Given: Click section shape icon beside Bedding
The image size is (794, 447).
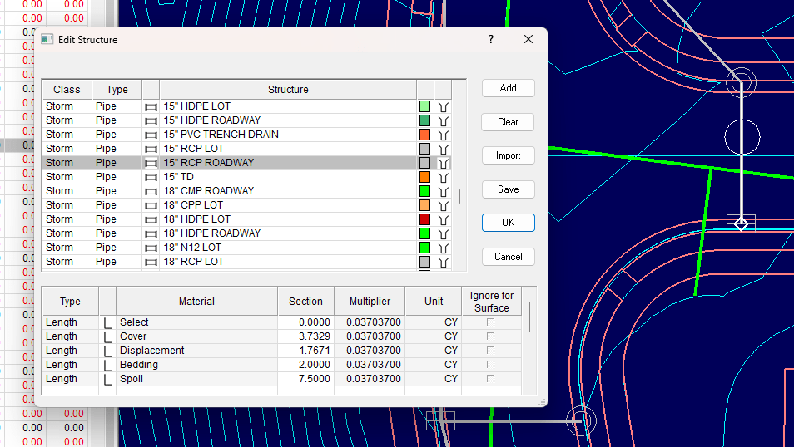Looking at the screenshot, I should tap(107, 365).
